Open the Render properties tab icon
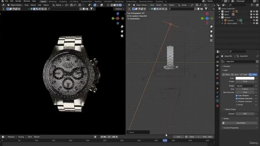Viewport: 260px width, 146px height. coord(217,62)
